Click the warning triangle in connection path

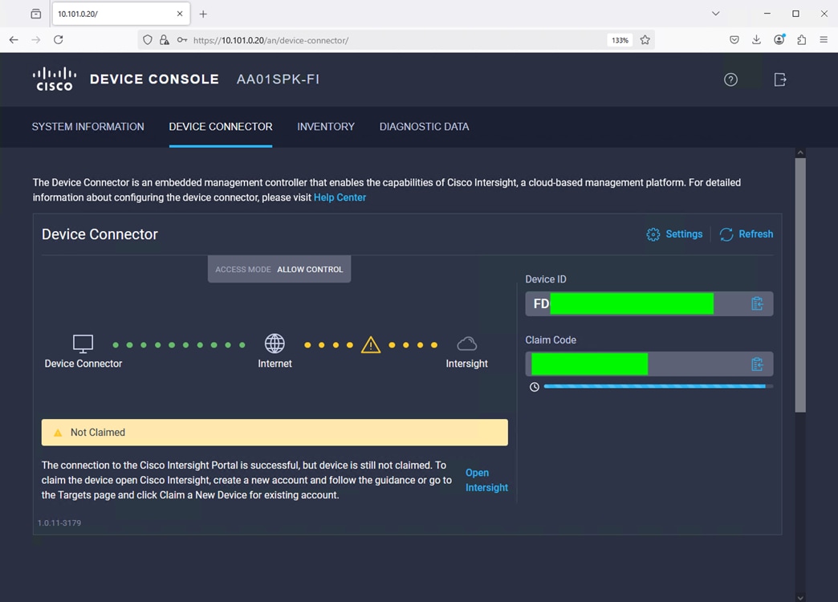[x=371, y=345]
